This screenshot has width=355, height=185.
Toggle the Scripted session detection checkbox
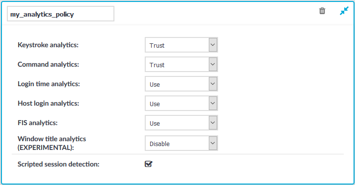point(149,164)
